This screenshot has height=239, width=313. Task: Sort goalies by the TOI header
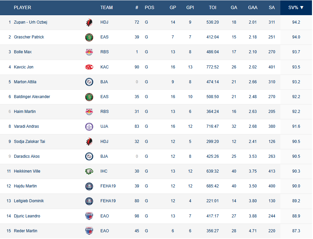212,7
